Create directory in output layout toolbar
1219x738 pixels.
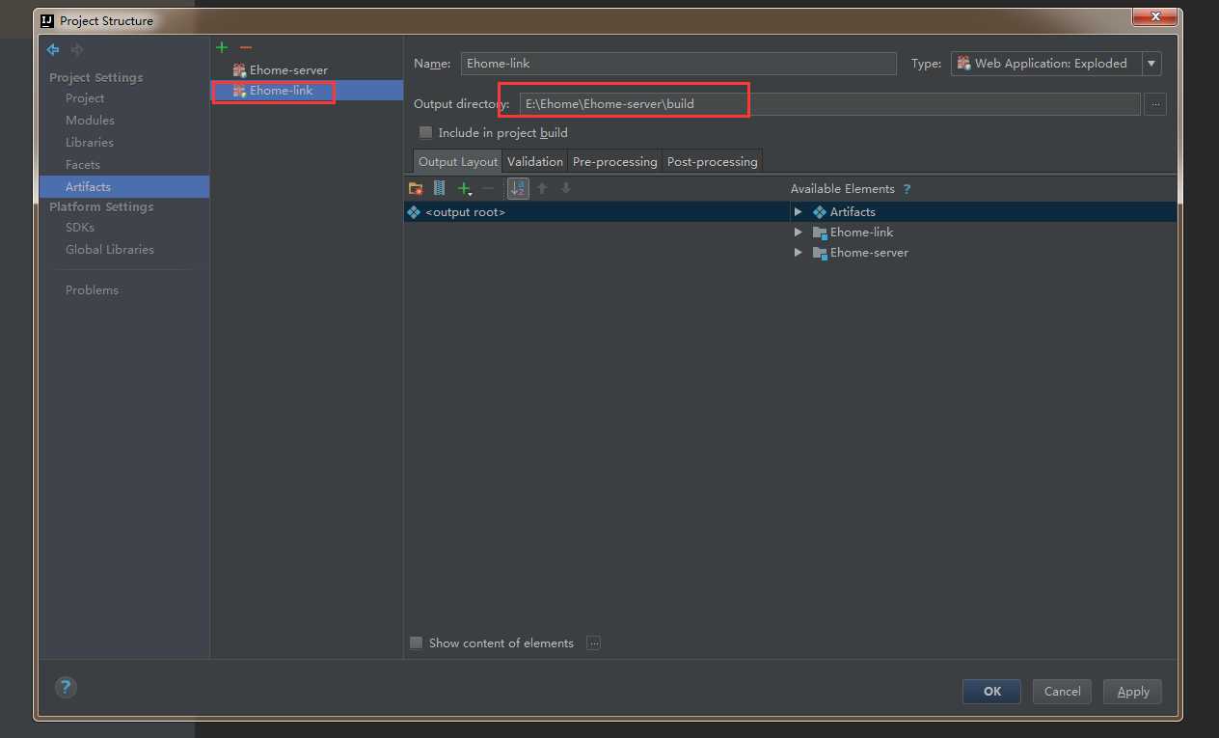[x=416, y=188]
